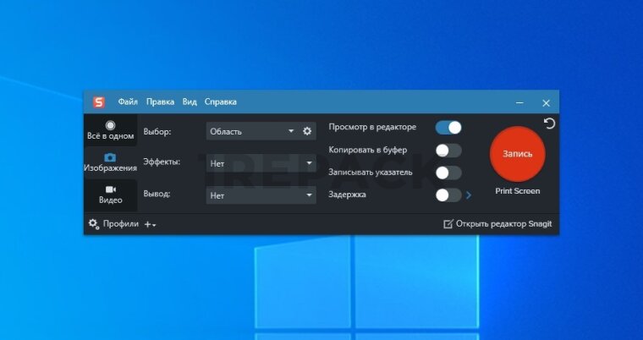Open the Справка menu
This screenshot has height=340, width=643.
coord(221,102)
